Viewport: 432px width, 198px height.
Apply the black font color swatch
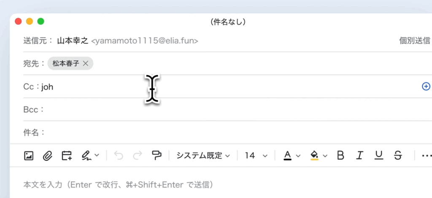(x=288, y=155)
